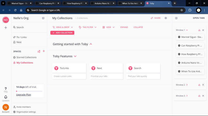Collapse the left sidebar panel icon
208x116 pixels.
pos(43,18)
